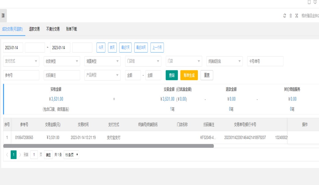Image resolution: width=319 pixels, height=185 pixels.
Task: Switch to the 退款交易 tab
Action: pos(34,29)
